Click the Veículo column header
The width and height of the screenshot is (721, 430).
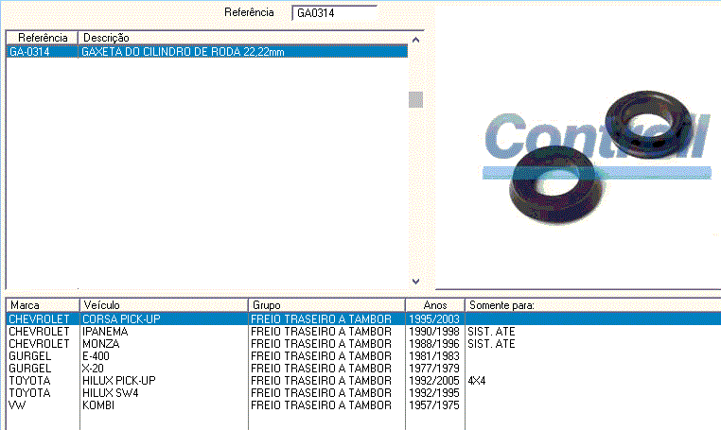[x=164, y=305]
